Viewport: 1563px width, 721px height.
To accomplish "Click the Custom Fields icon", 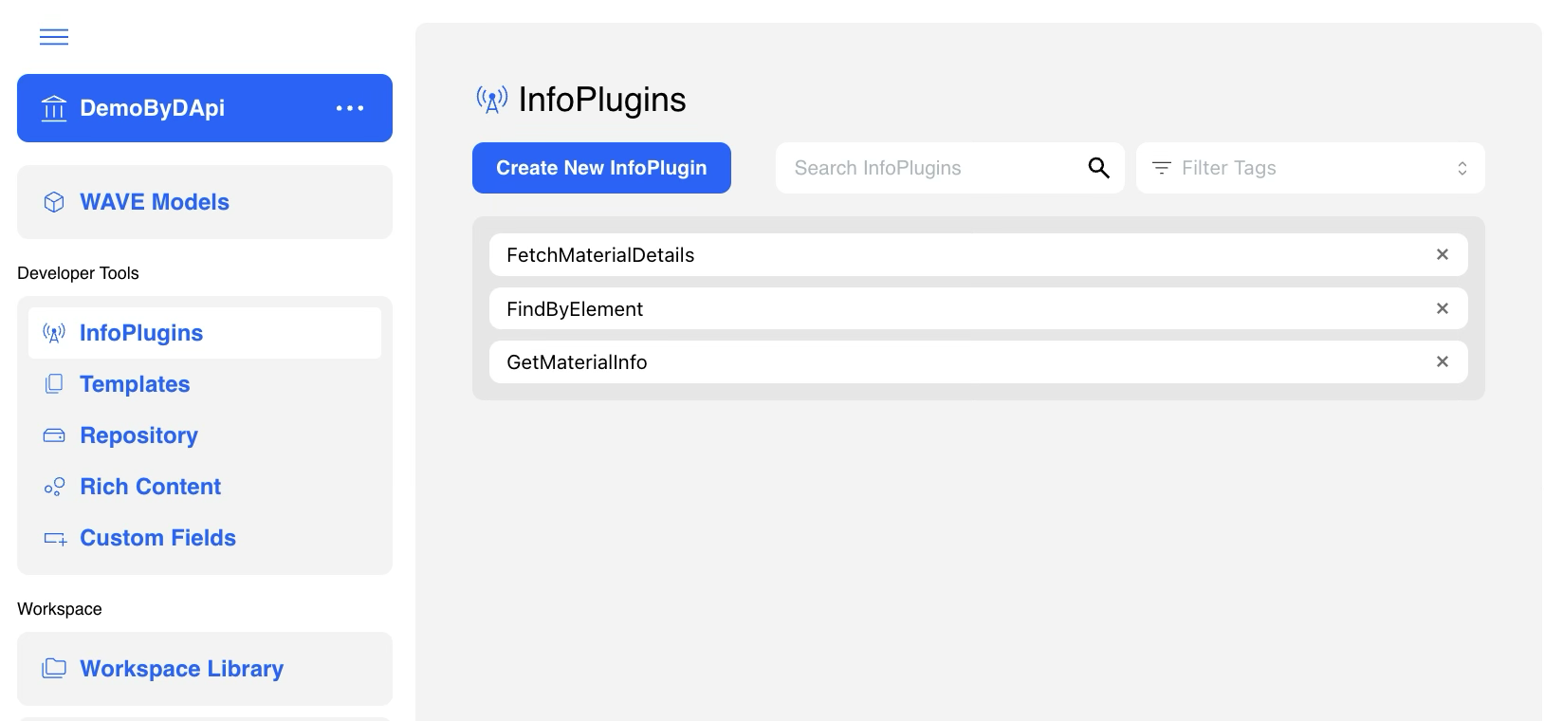I will (55, 539).
